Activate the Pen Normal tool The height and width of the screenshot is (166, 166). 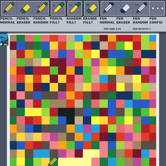pos(108,8)
